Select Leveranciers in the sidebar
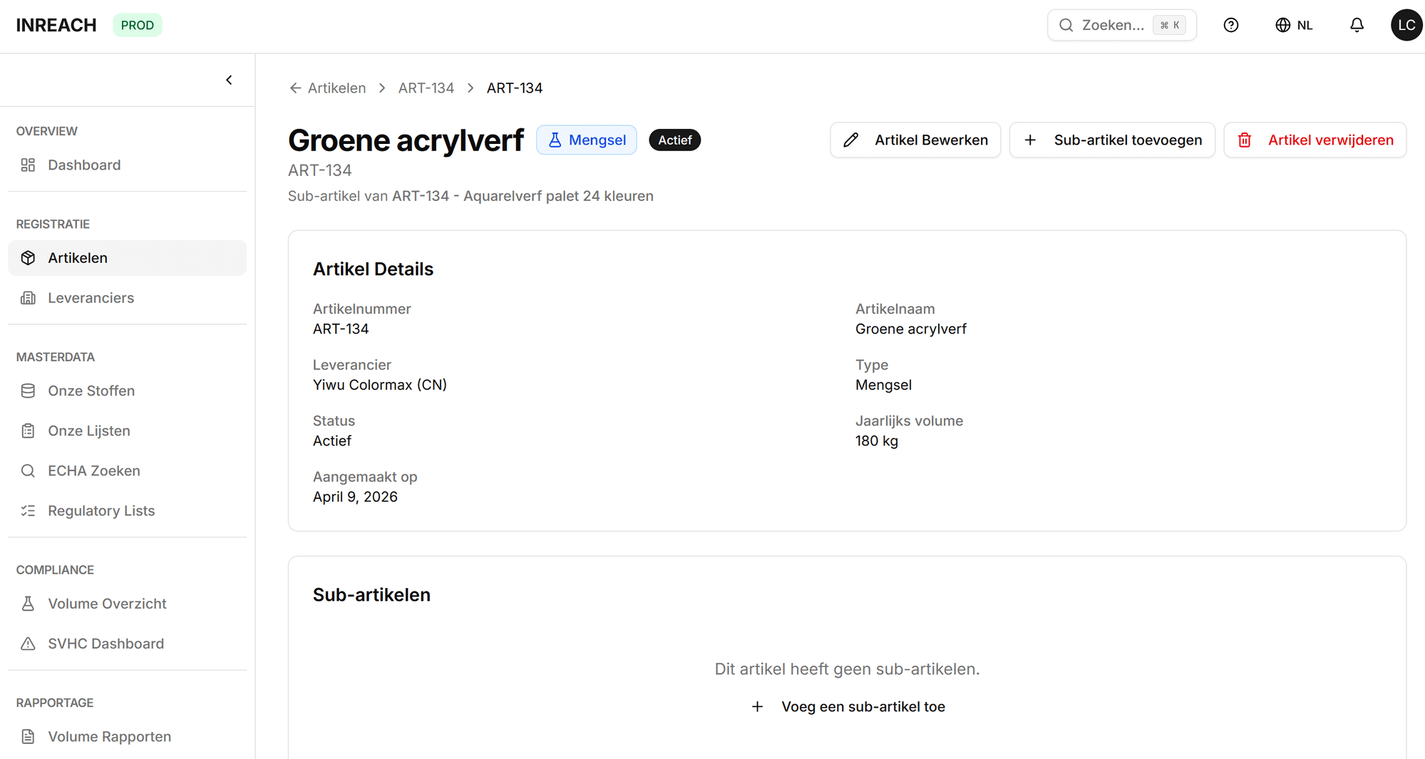This screenshot has height=759, width=1425. (91, 297)
